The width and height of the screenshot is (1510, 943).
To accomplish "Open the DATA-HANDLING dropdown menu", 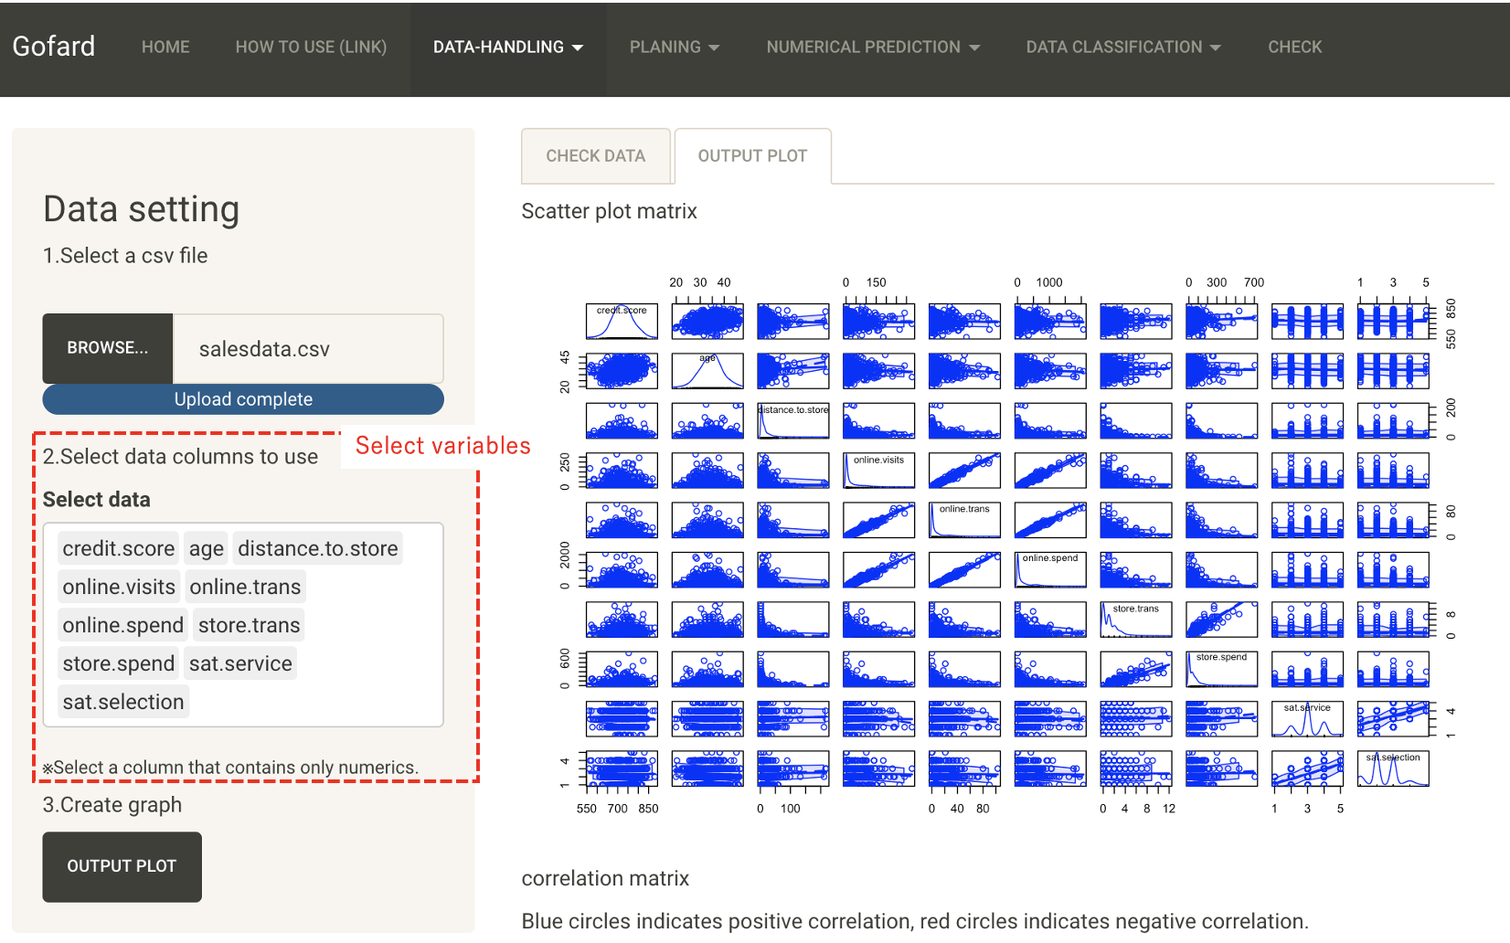I will pyautogui.click(x=508, y=47).
